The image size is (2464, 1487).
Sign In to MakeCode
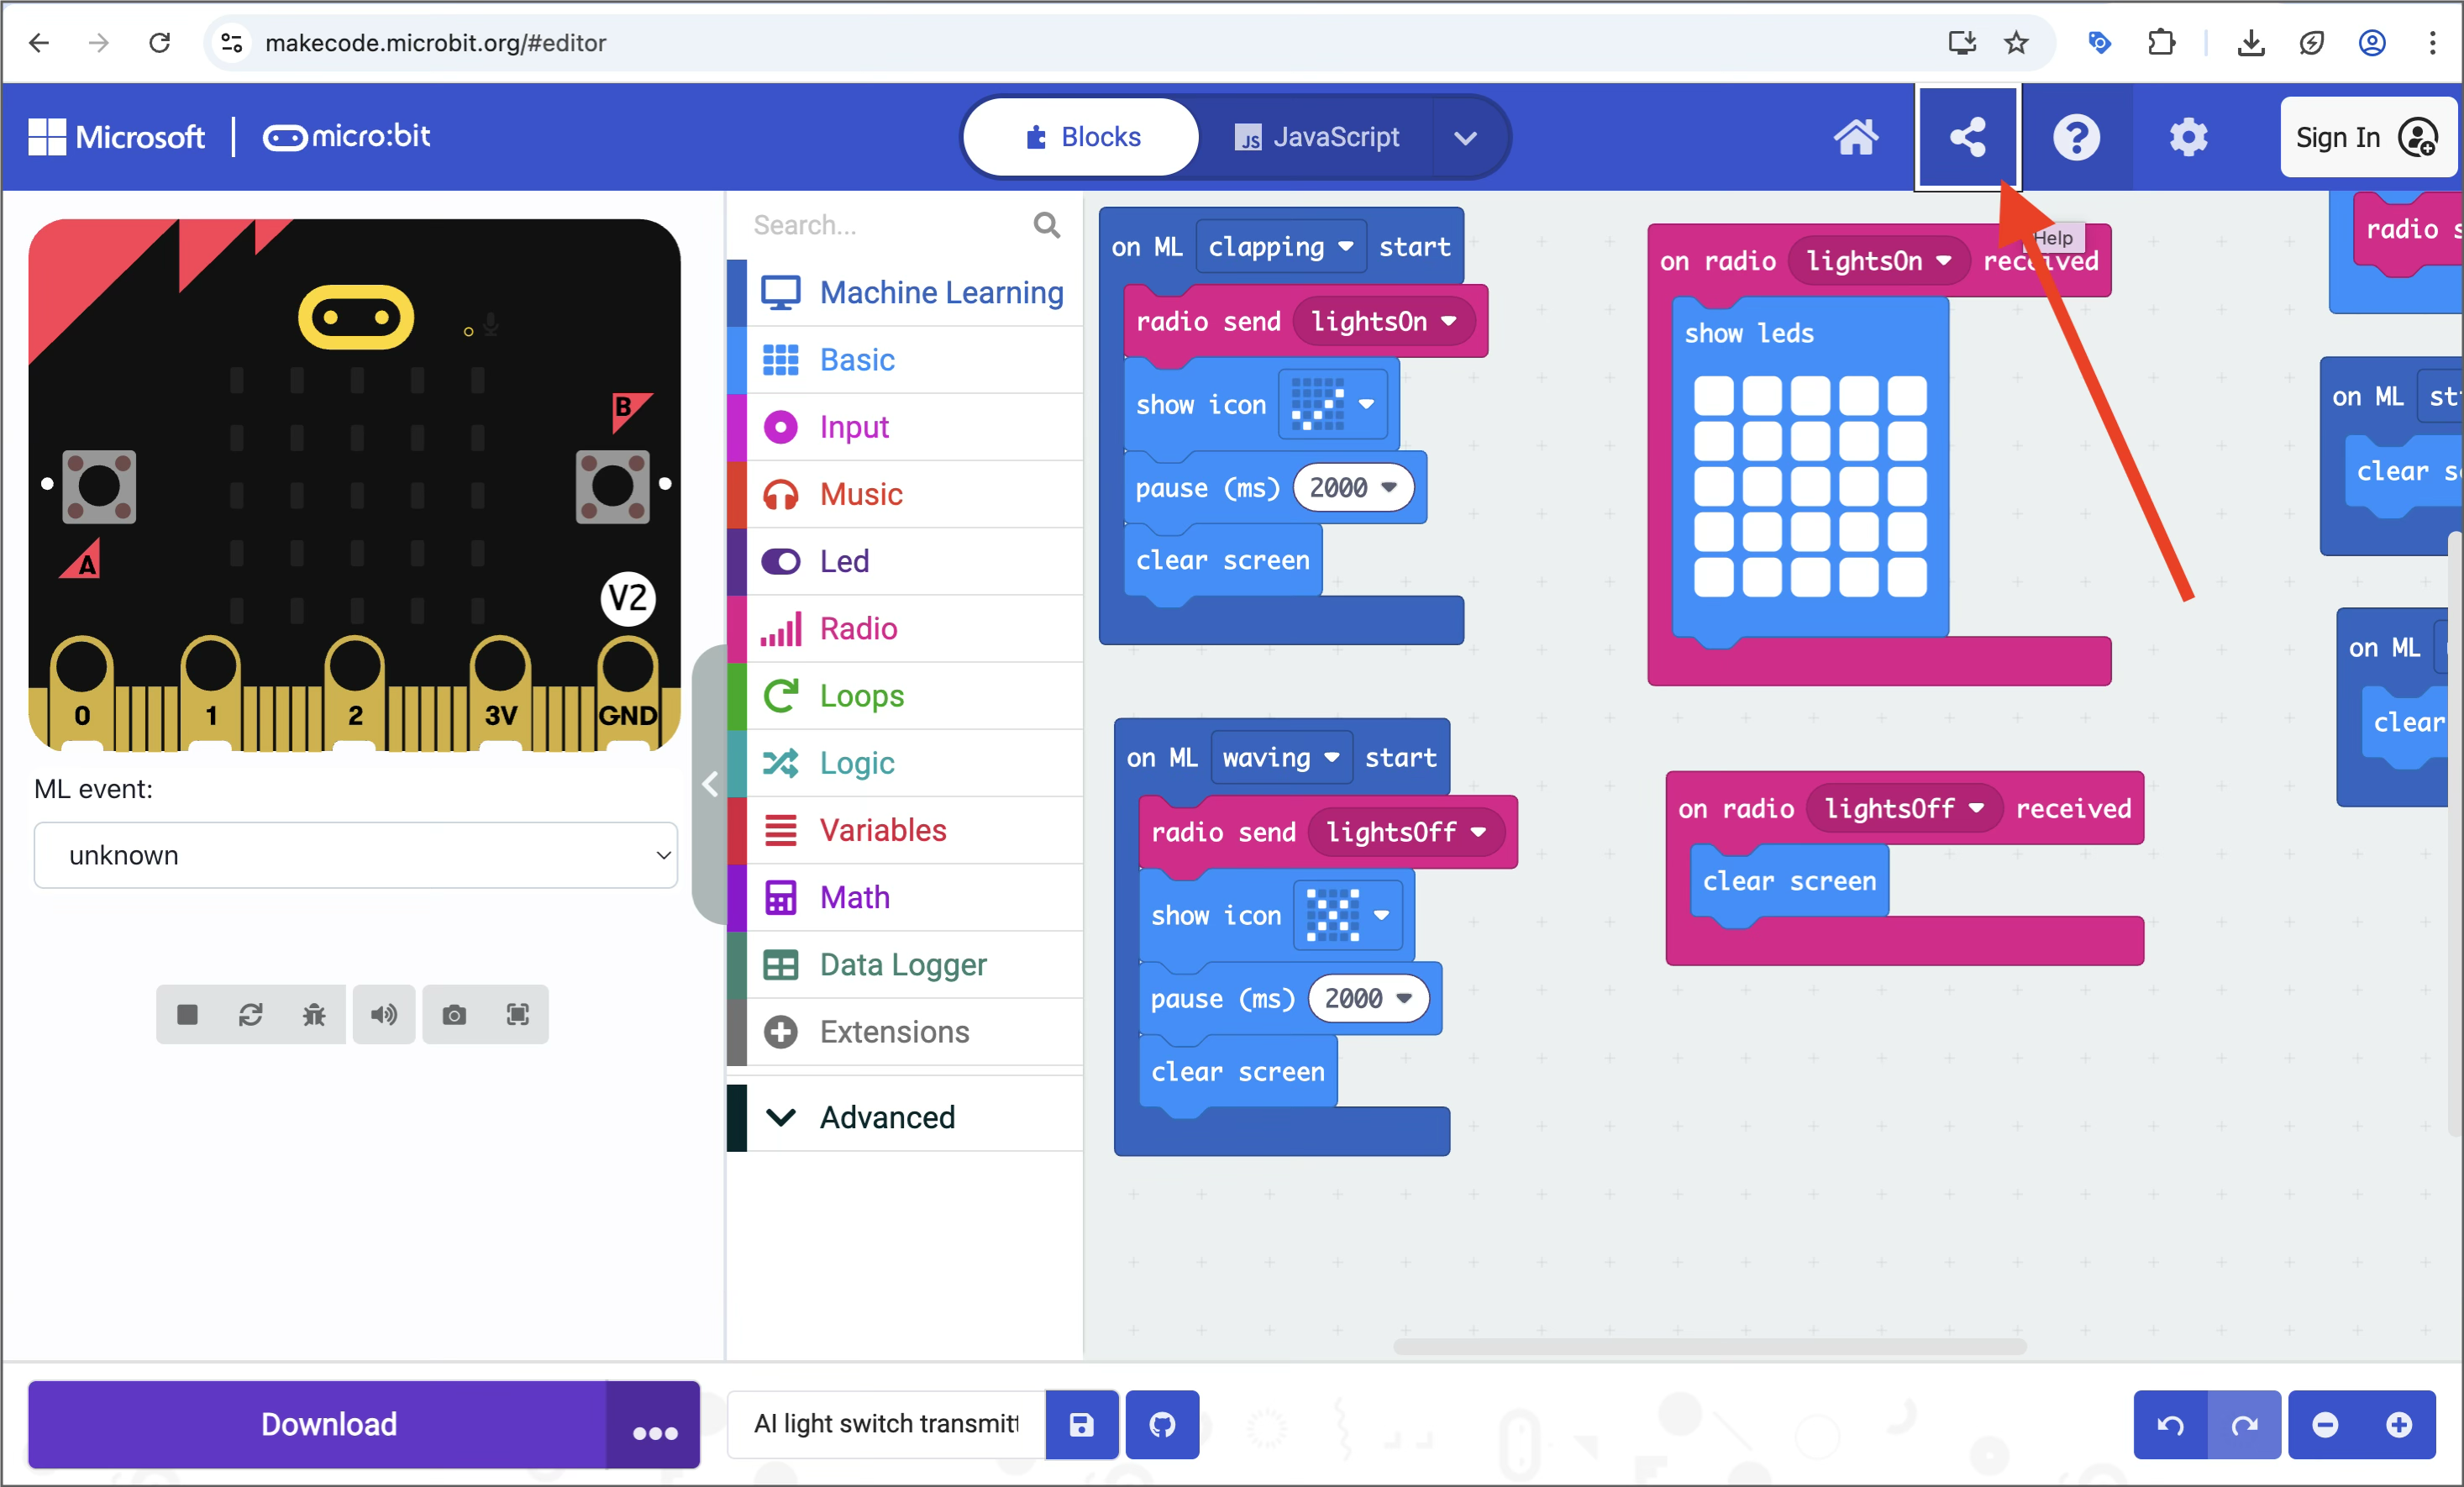tap(2365, 137)
